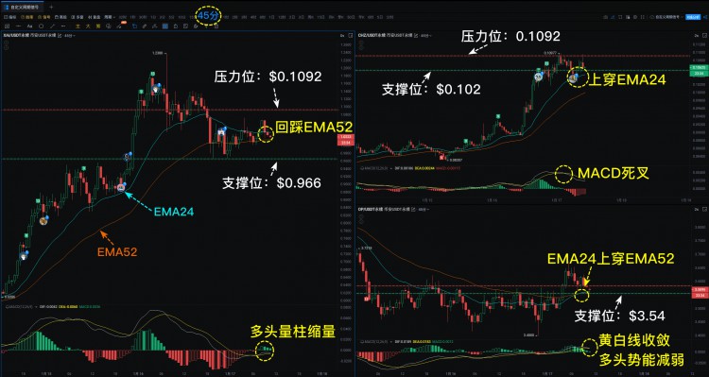Image resolution: width=709 pixels, height=377 pixels.
Task: Open the 信号 signals menu
Action: (x=43, y=17)
